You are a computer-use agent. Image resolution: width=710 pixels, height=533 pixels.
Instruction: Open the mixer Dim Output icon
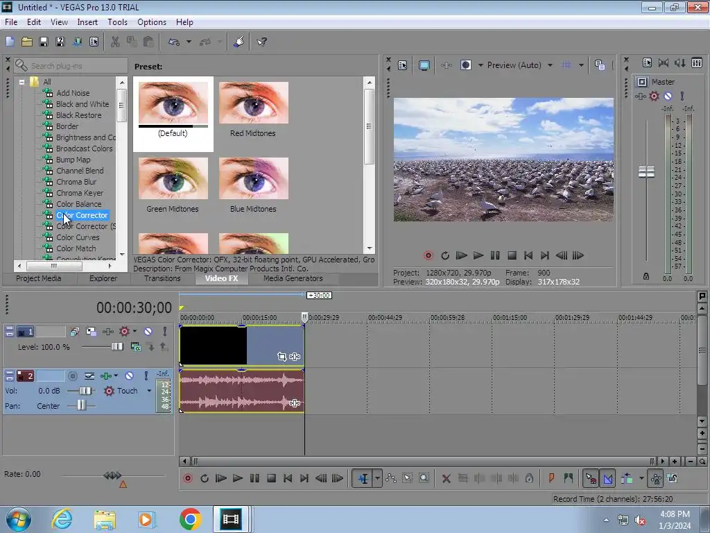point(679,63)
